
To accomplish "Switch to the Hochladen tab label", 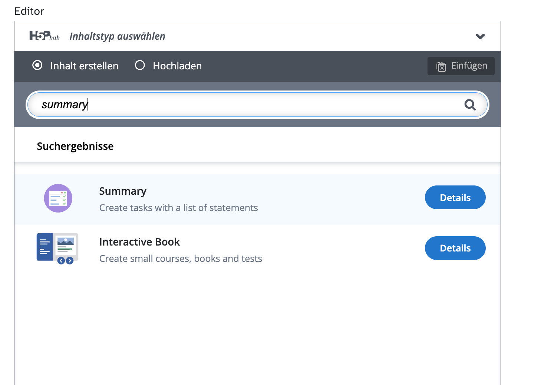I will (x=177, y=66).
